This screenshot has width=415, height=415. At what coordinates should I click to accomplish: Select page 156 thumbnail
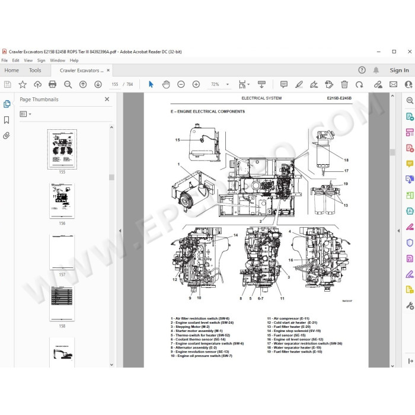pyautogui.click(x=62, y=200)
